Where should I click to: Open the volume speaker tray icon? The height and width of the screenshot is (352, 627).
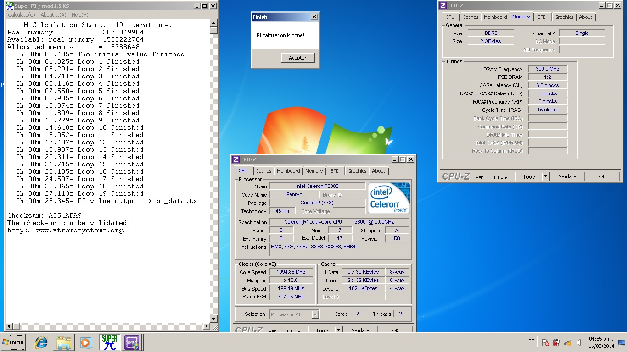(579, 342)
